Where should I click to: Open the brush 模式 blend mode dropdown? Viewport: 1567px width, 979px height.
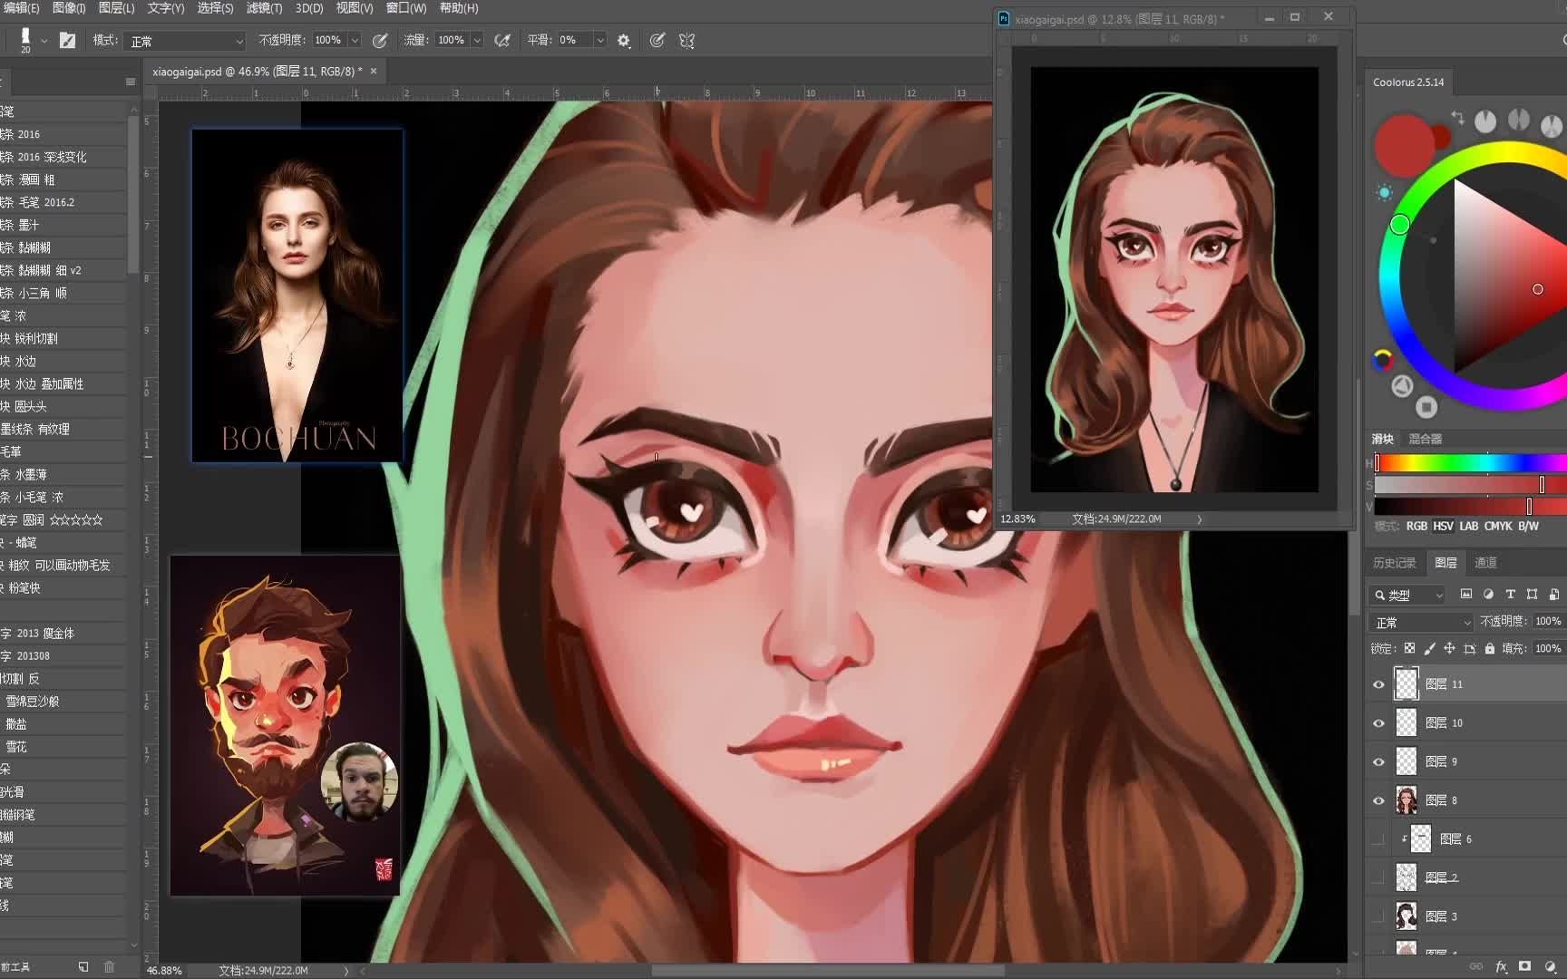pos(186,41)
